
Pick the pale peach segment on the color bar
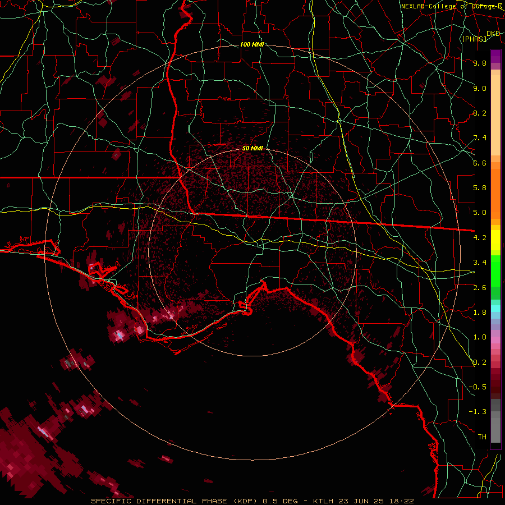click(495, 115)
